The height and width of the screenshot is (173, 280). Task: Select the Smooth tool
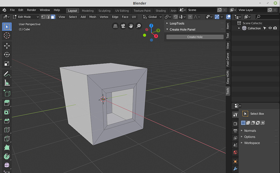point(7,165)
